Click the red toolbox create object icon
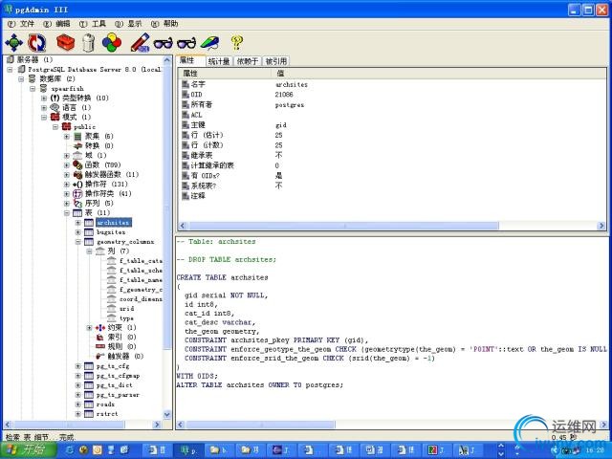This screenshot has width=612, height=459. pyautogui.click(x=65, y=42)
